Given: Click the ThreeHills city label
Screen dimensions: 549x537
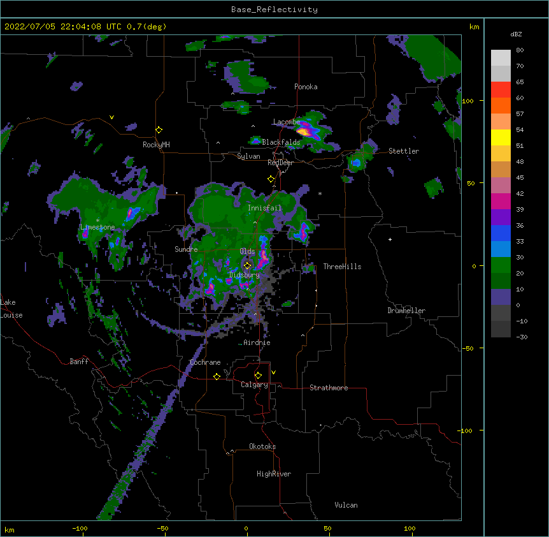Looking at the screenshot, I should tap(342, 267).
